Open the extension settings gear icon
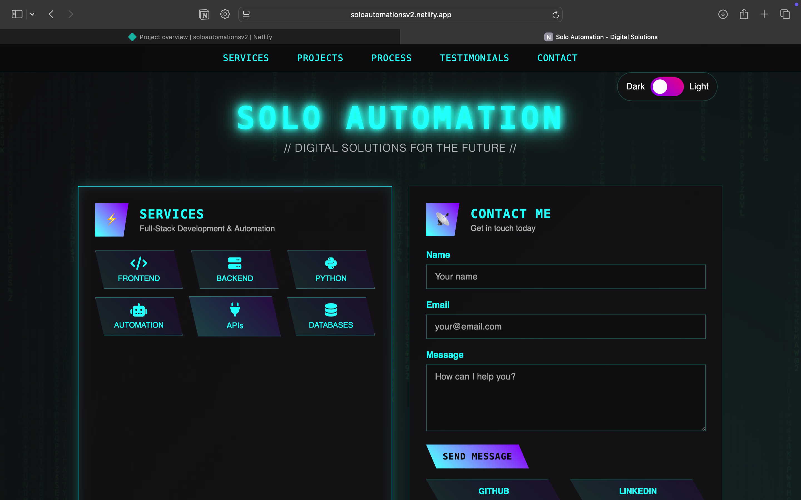 pyautogui.click(x=225, y=14)
